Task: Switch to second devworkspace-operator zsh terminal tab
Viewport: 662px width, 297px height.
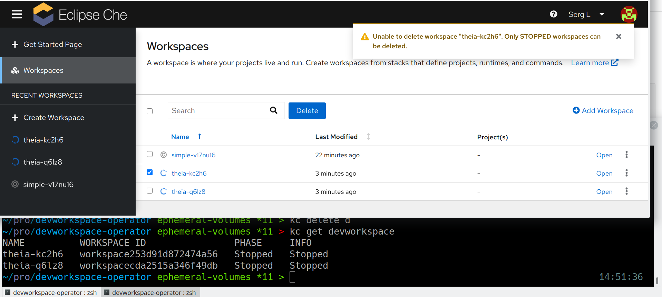Action: pyautogui.click(x=150, y=293)
